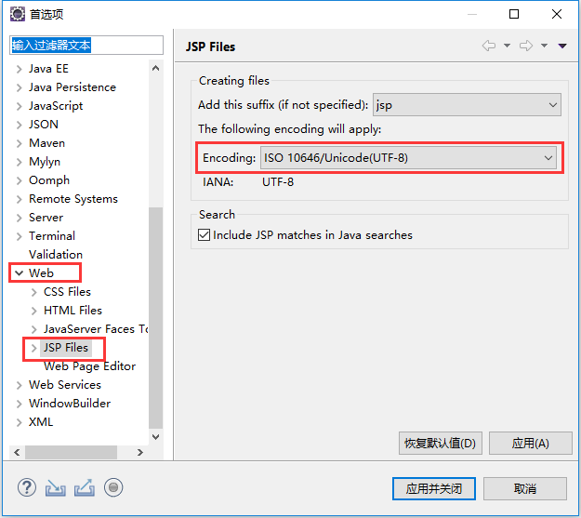Viewport: 581px width, 518px height.
Task: Select the JSP Files tree item
Action: click(x=66, y=348)
